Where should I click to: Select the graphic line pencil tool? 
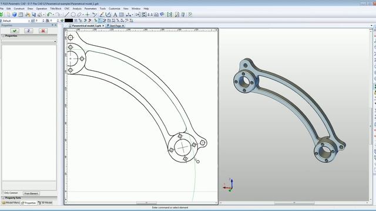tap(102, 15)
